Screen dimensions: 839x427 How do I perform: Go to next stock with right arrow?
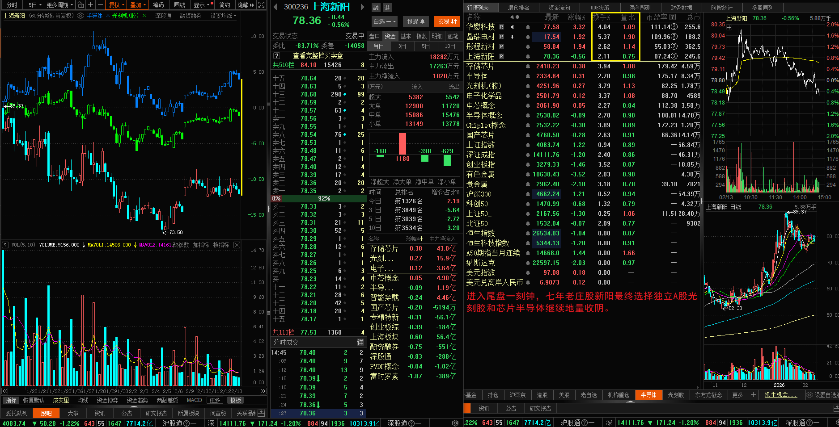click(362, 7)
